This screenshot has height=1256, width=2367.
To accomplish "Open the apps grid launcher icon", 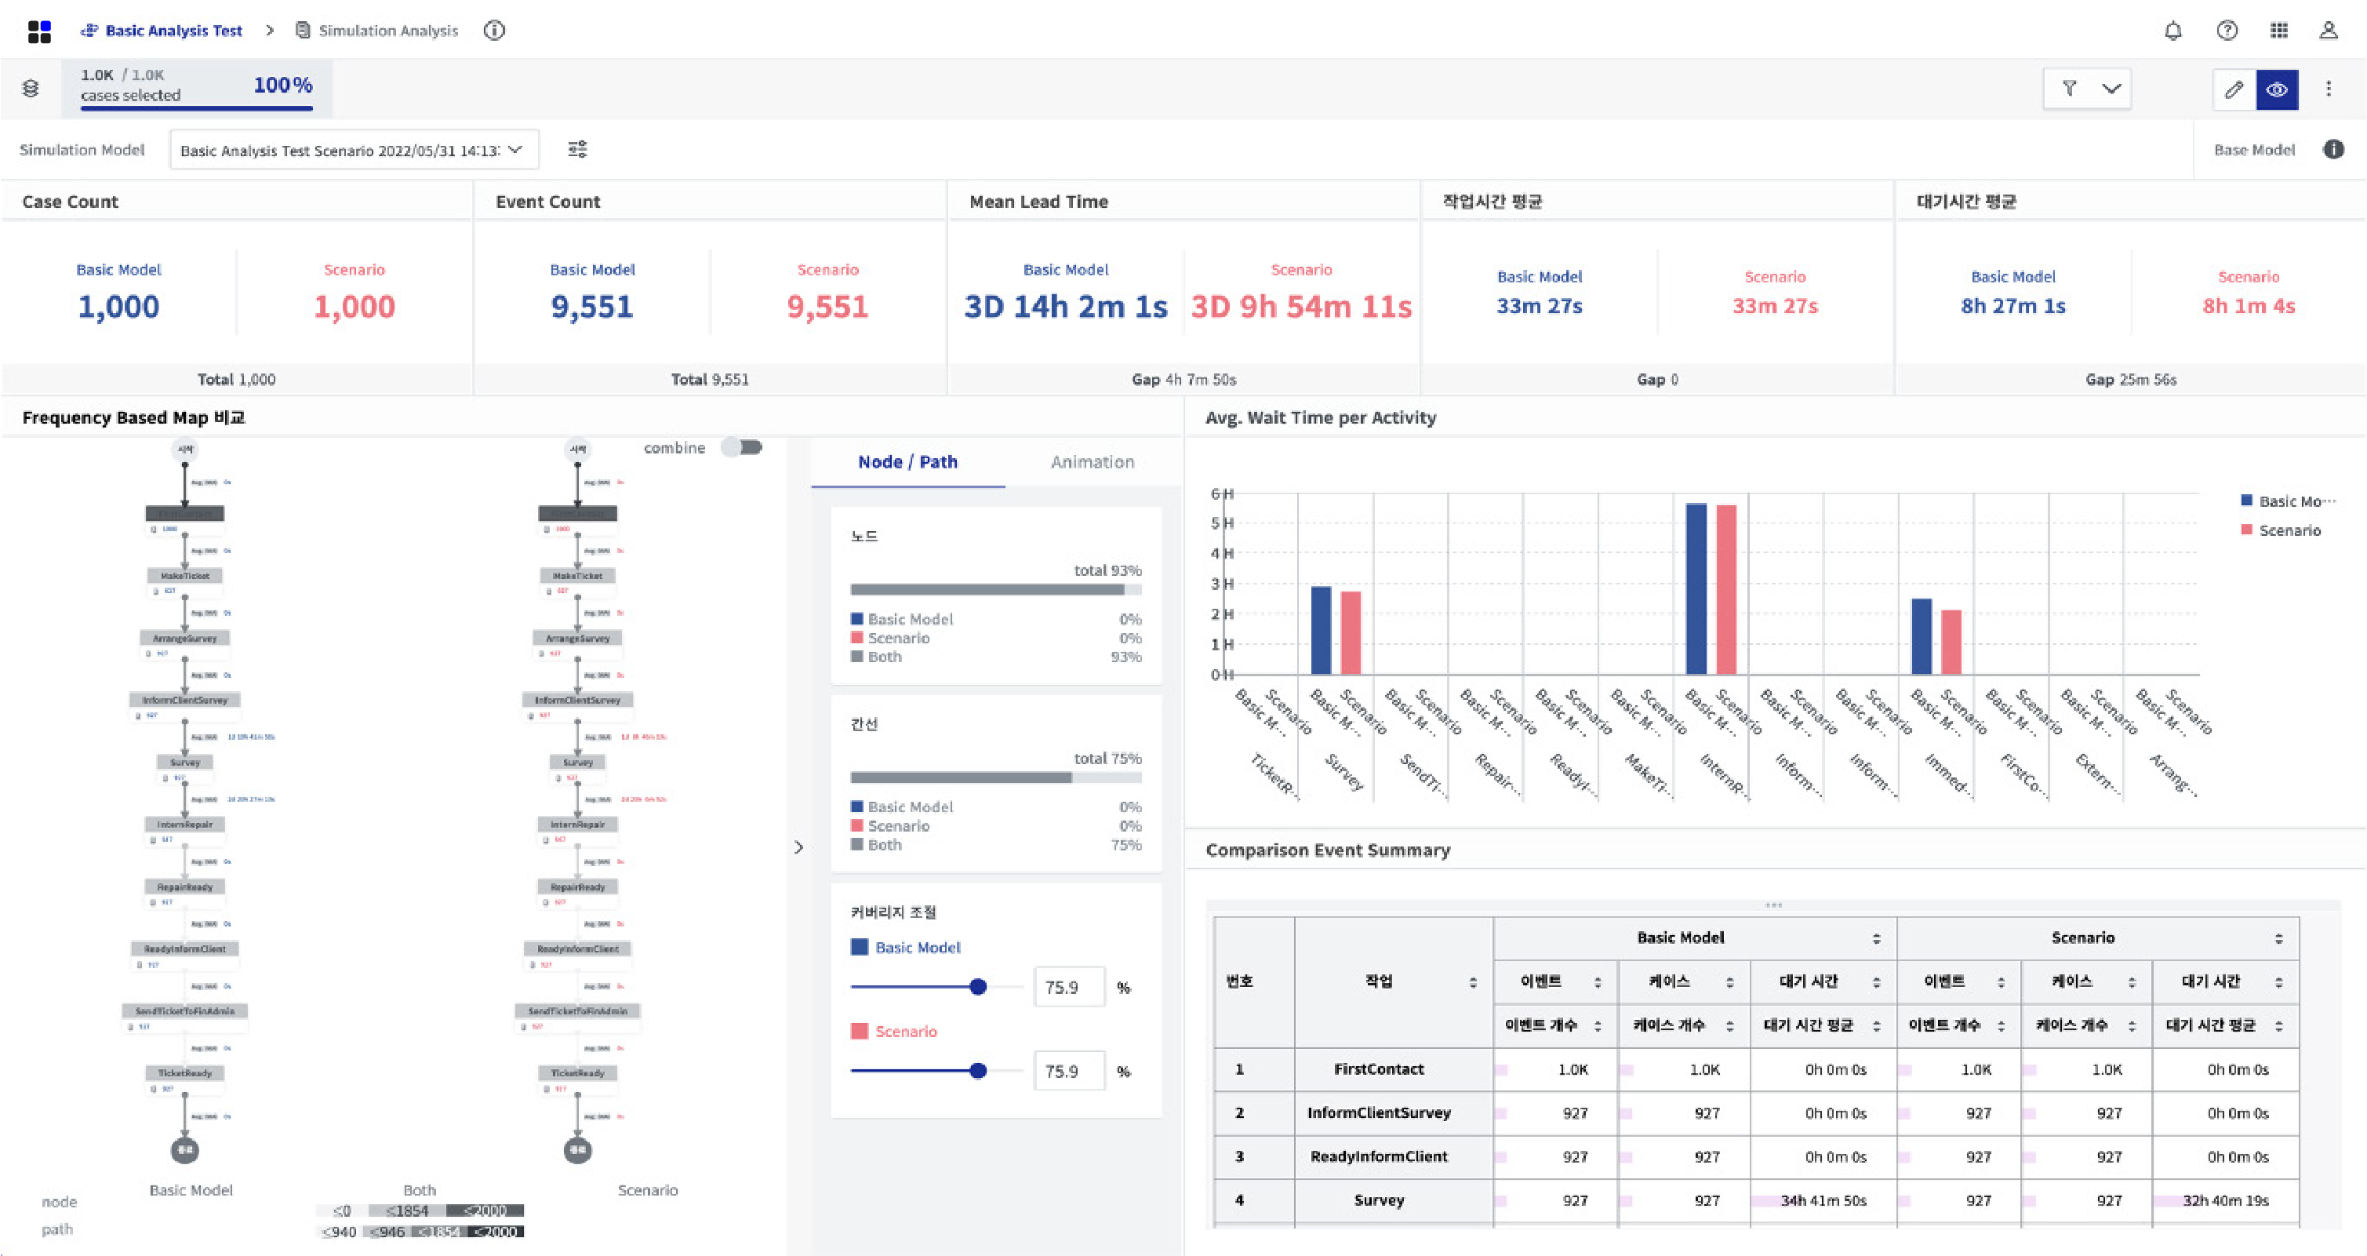I will [x=2279, y=31].
